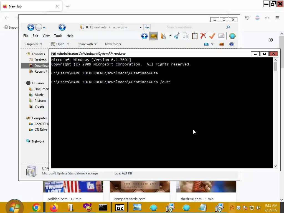The image size is (284, 213).
Task: Open the Edit menu in Explorer
Action: tap(35, 36)
